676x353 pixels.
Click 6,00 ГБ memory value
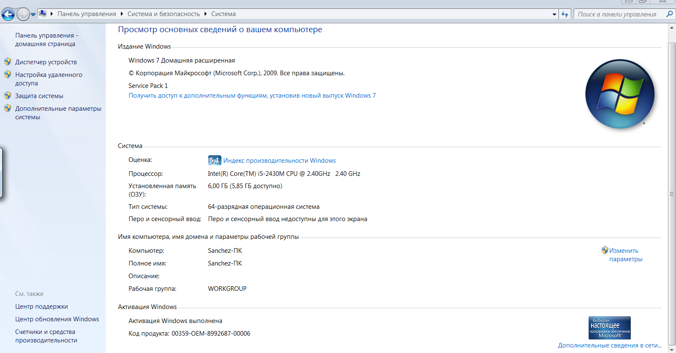(x=245, y=186)
